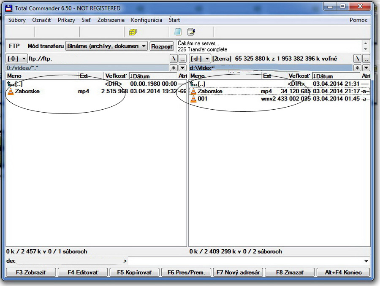Viewport: 380px width, 286px height.
Task: Click the F6 Pres/Prem. button
Action: pos(186,273)
